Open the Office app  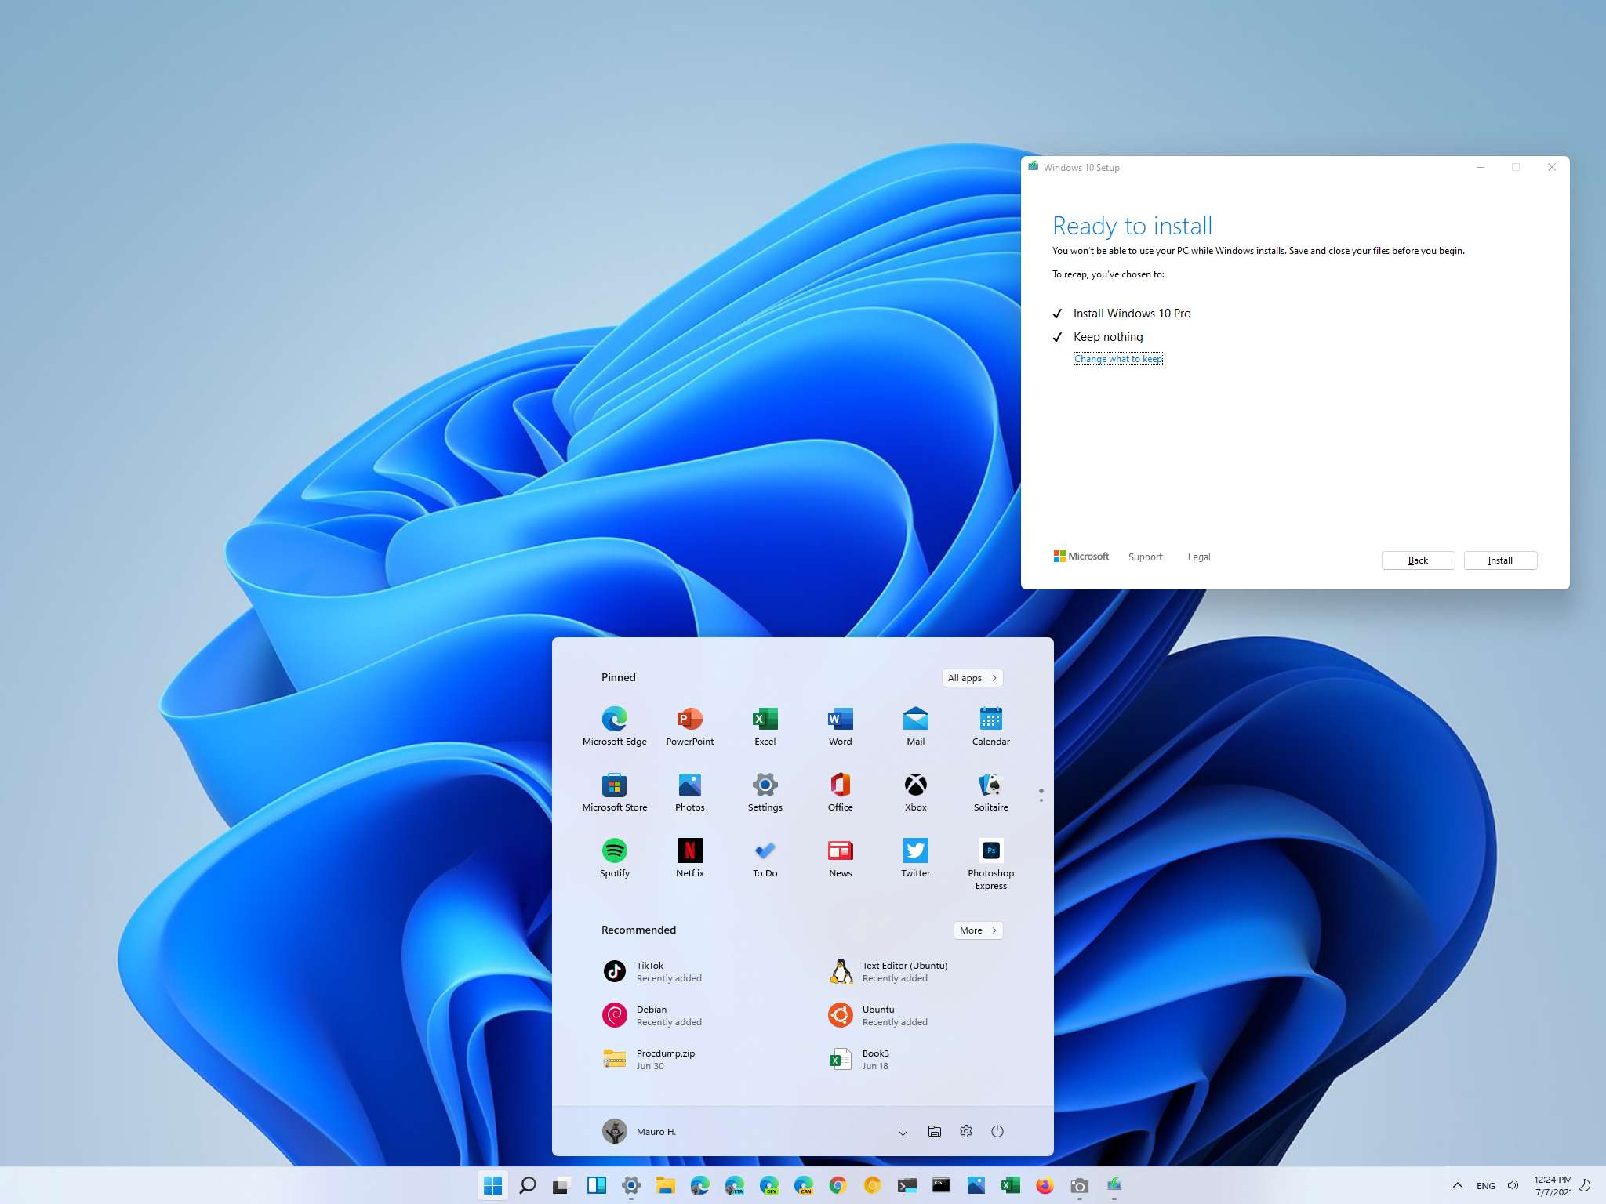(841, 792)
